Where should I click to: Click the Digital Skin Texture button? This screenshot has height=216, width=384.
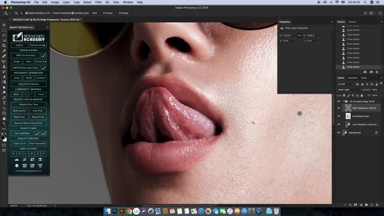[x=29, y=84]
